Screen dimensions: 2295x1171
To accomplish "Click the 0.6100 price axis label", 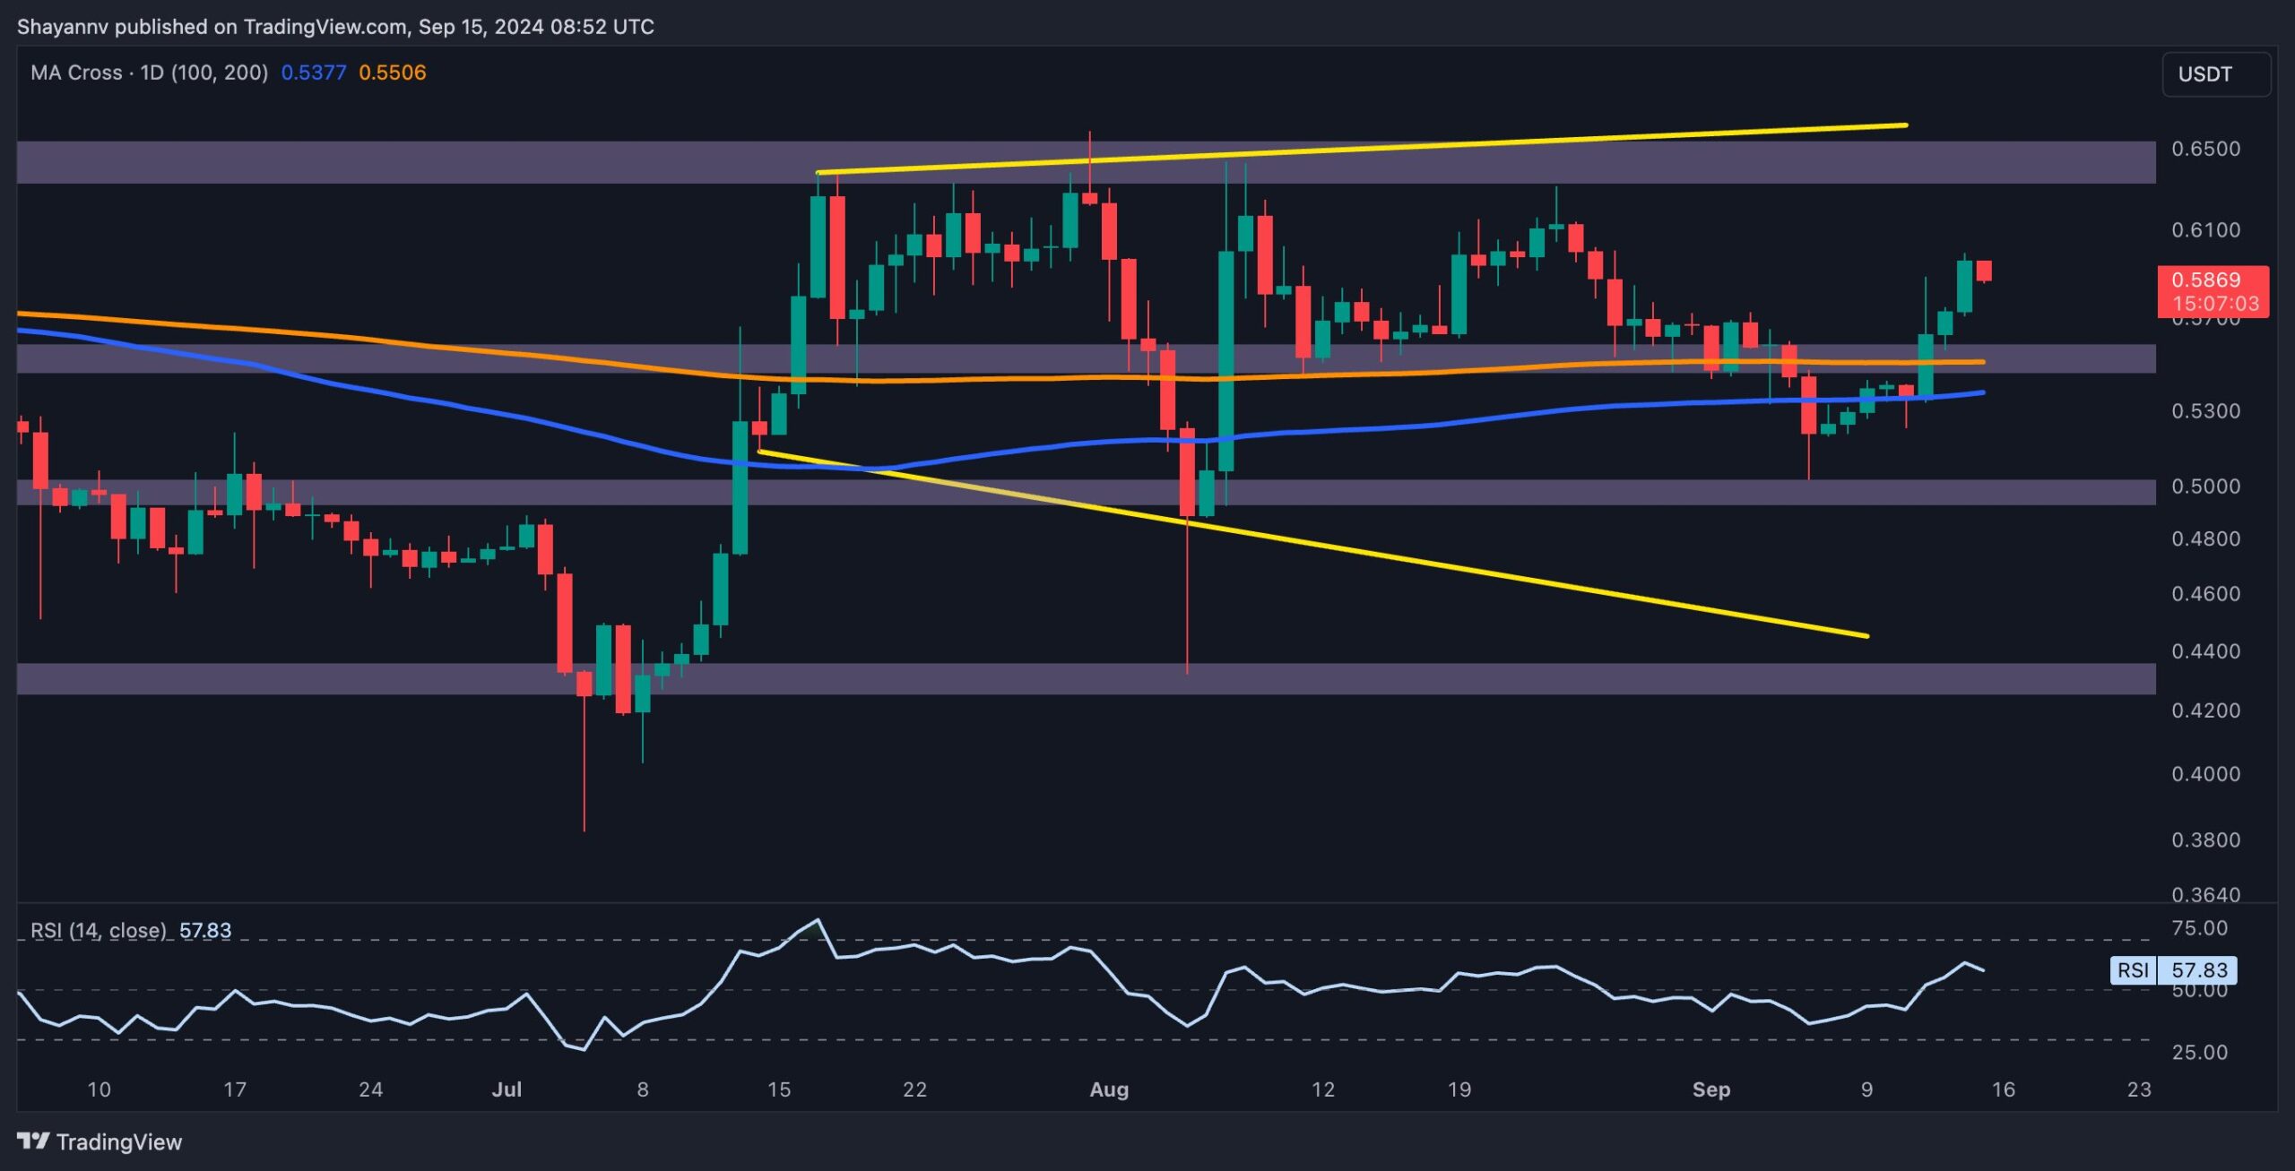I will pos(2205,230).
